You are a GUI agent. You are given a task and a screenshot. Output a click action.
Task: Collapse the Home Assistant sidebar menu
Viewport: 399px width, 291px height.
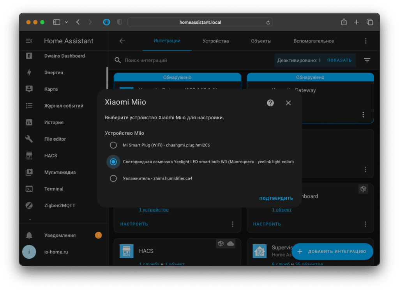(x=29, y=41)
